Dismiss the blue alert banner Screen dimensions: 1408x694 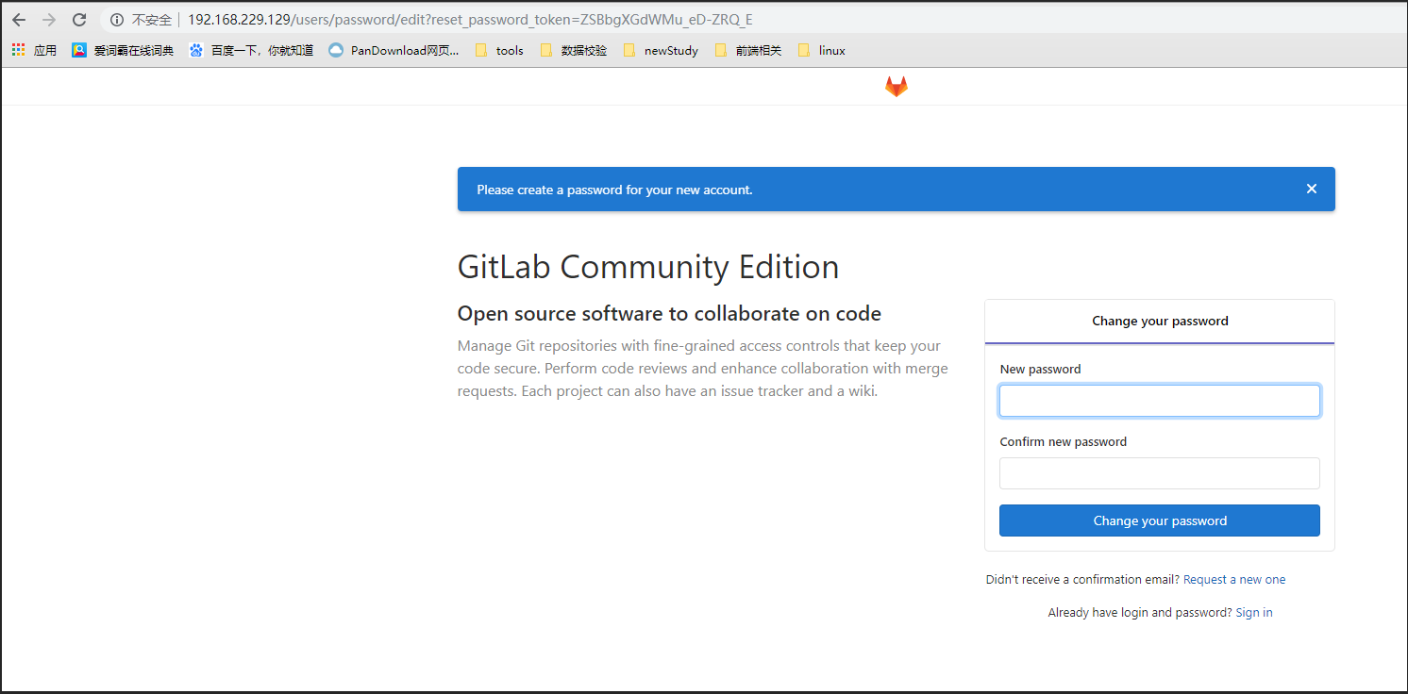1311,189
